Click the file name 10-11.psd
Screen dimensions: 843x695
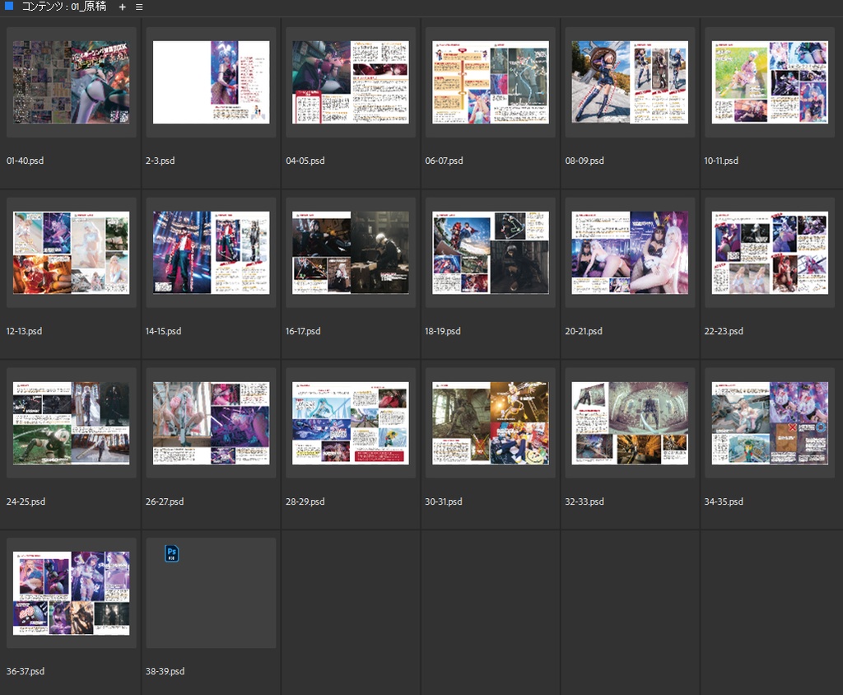pos(721,161)
